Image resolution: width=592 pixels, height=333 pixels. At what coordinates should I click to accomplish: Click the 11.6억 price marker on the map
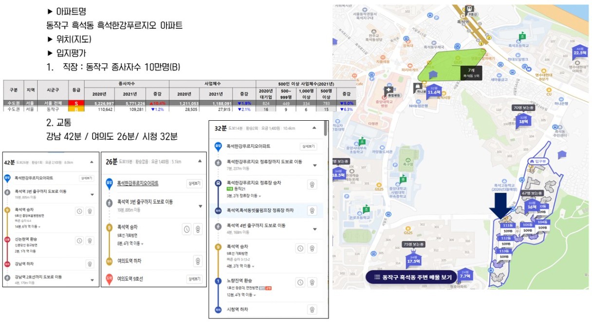[433, 91]
